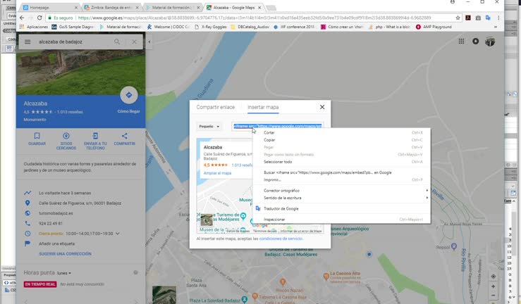The width and height of the screenshot is (521, 304).
Task: Open the Google account avatar
Action: [490, 42]
